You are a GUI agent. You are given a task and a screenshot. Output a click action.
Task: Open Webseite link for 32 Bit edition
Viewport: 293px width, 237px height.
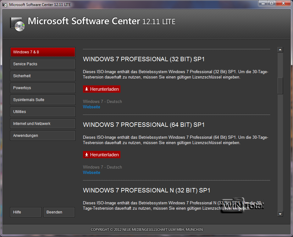pos(91,107)
